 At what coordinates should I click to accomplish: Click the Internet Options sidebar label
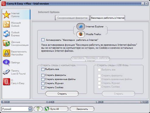[x=15, y=15]
